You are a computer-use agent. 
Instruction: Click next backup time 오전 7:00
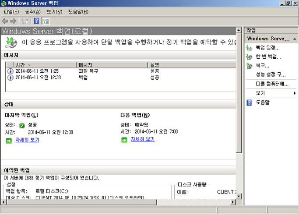[x=156, y=132]
